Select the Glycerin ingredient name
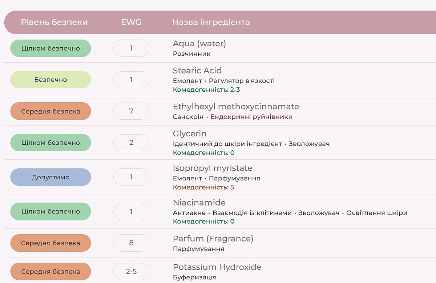The image size is (436, 283). (190, 133)
